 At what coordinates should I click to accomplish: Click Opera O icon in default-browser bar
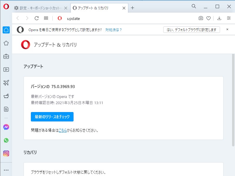coord(20,30)
